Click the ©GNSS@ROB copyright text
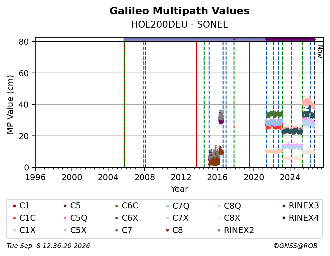 [295, 246]
